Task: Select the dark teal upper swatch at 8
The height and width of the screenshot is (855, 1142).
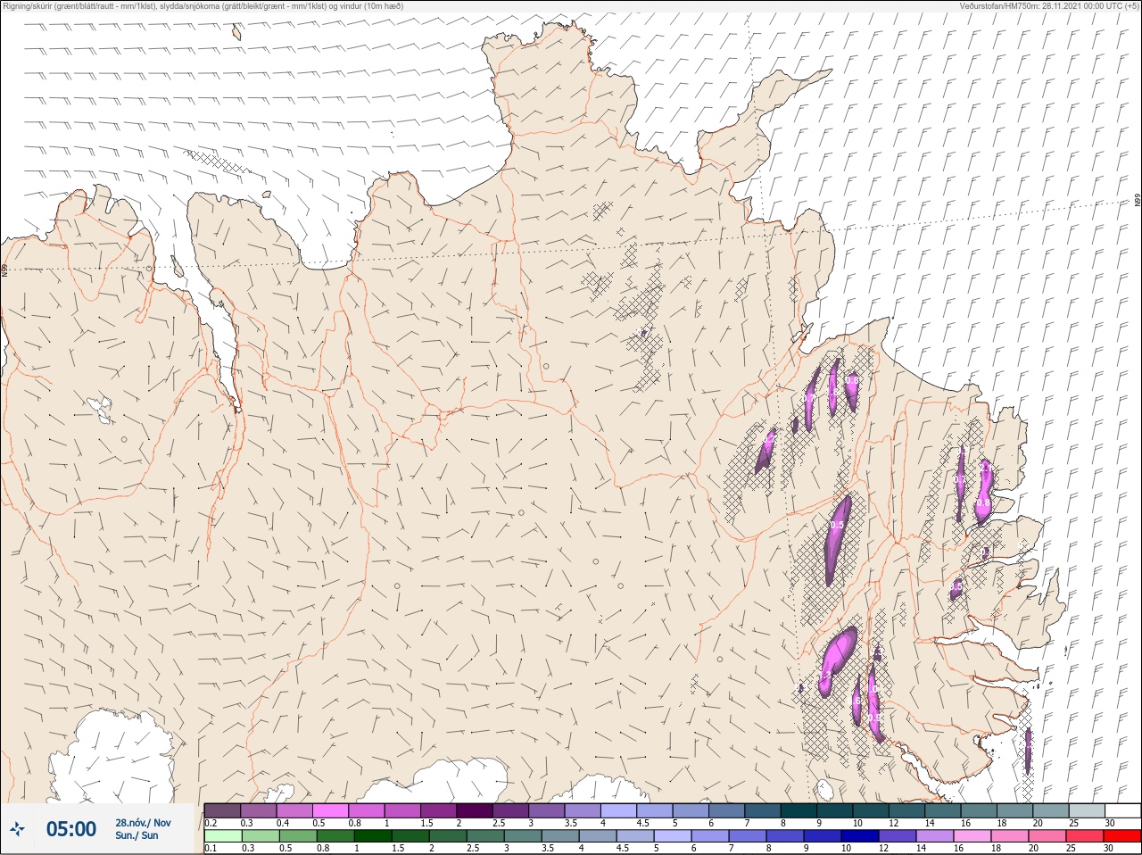Action: coord(799,810)
